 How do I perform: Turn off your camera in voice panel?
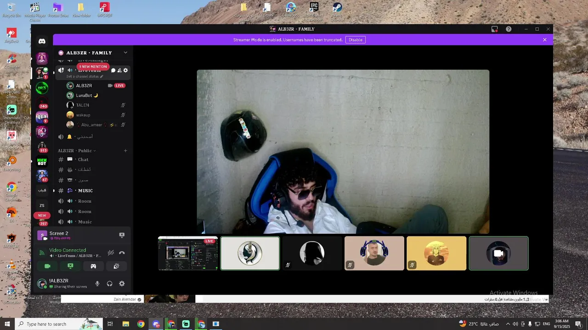(x=47, y=266)
